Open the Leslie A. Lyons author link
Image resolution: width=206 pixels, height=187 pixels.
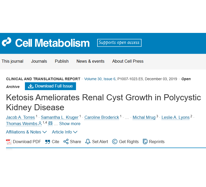tap(175, 118)
